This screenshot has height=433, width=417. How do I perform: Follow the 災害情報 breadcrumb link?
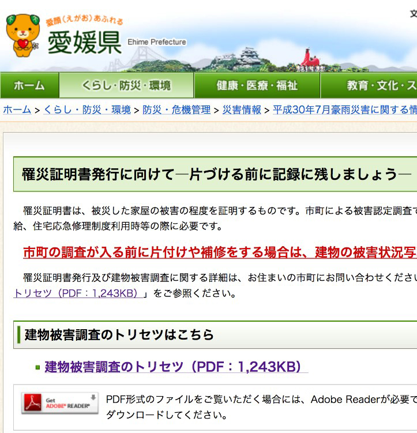pos(242,110)
